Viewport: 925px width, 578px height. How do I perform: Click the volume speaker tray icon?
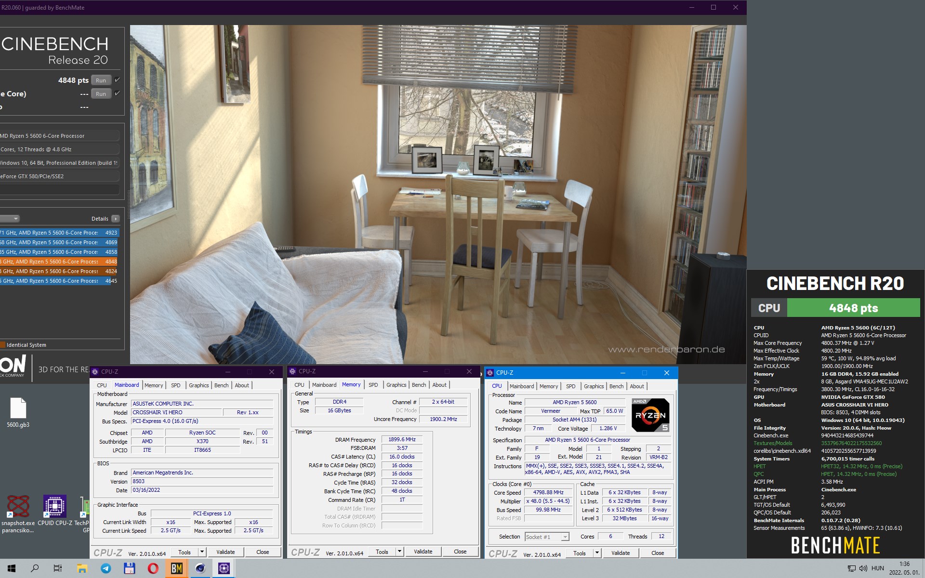click(863, 568)
